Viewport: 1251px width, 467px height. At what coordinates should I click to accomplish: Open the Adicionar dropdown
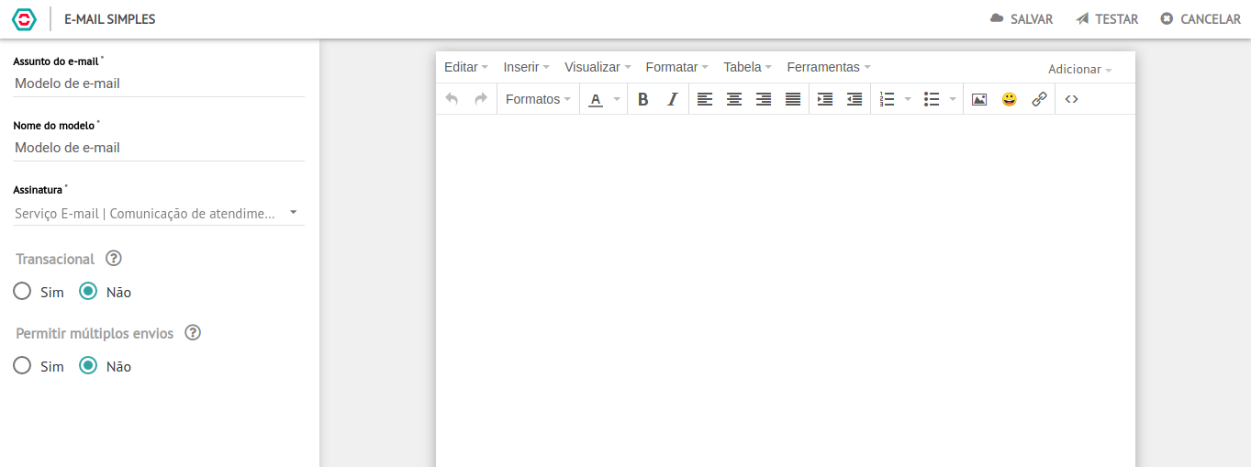click(x=1080, y=70)
